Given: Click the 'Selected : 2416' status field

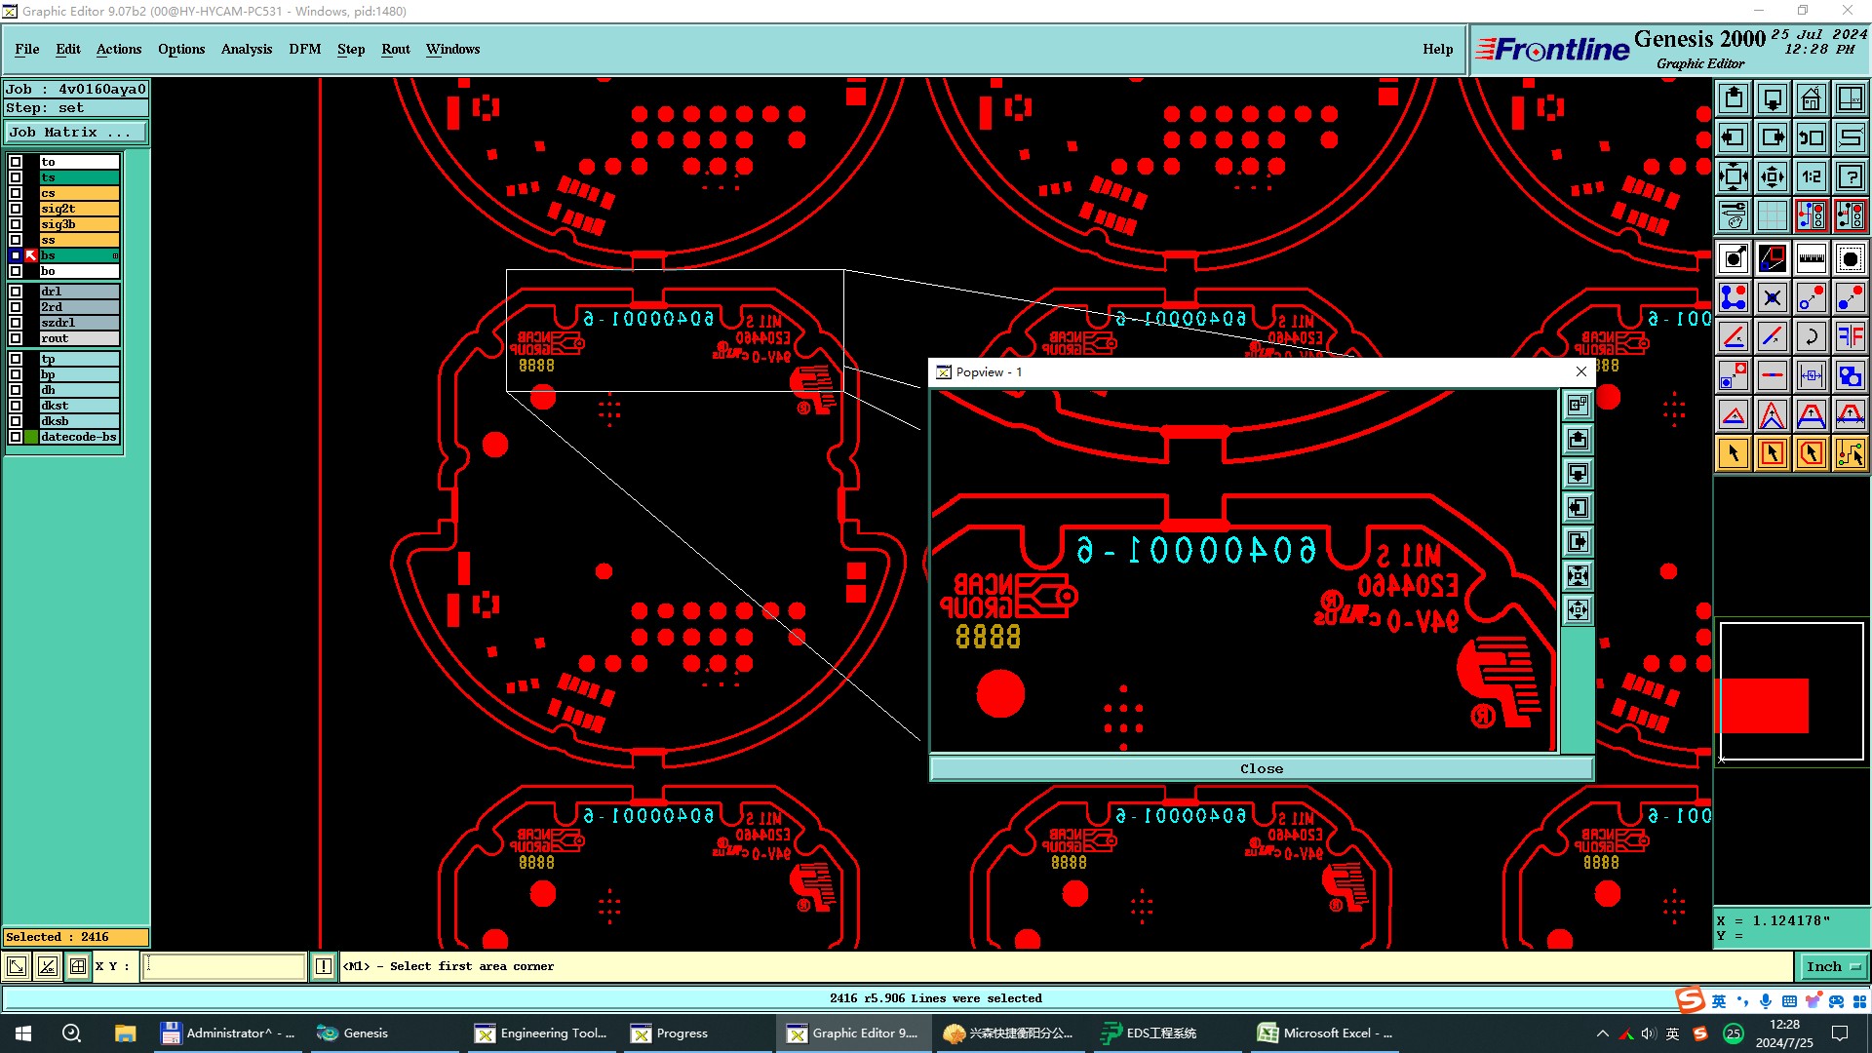Looking at the screenshot, I should click(76, 937).
